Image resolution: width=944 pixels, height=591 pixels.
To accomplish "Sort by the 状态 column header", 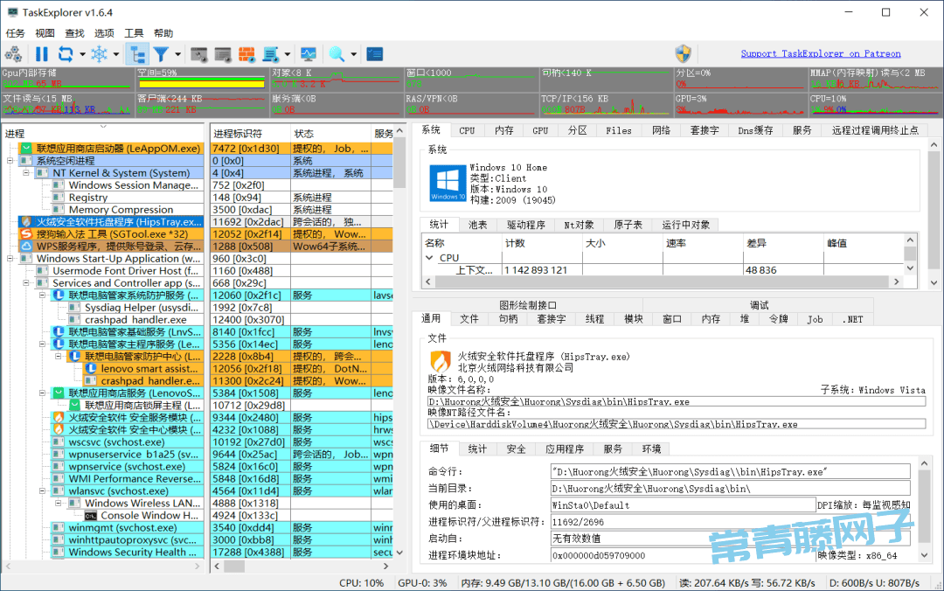I will tap(330, 133).
